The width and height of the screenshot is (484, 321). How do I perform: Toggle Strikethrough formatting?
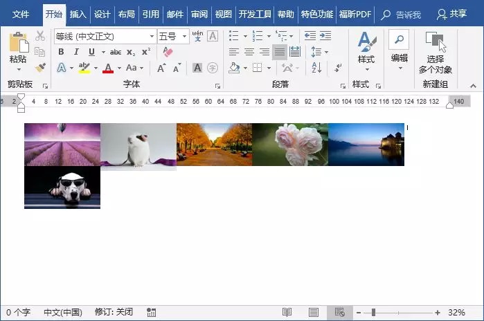(x=116, y=52)
